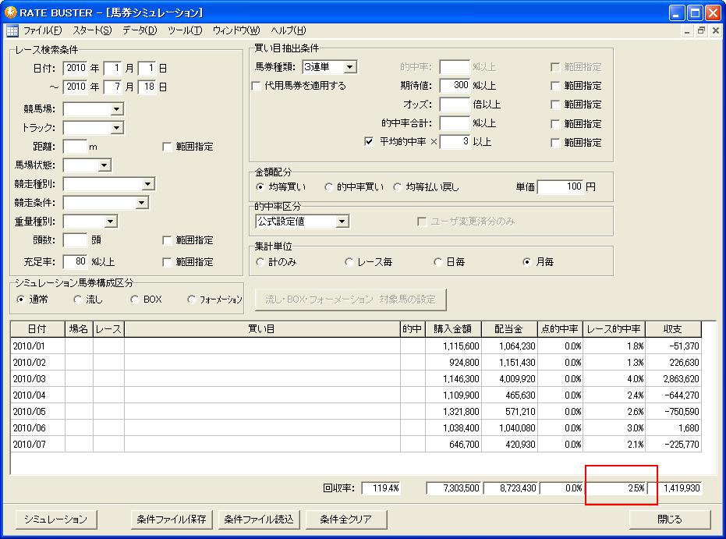The width and height of the screenshot is (726, 539).
Task: Click the 的中率合計 input field
Action: click(x=455, y=123)
